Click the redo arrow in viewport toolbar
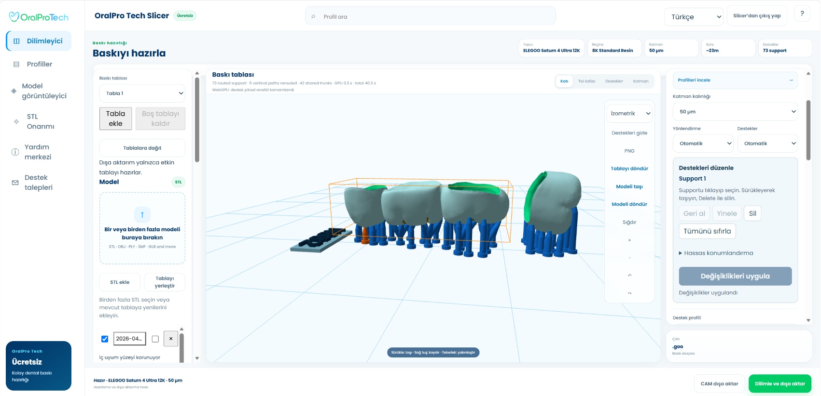Screen dimensions: 821x396 (629, 293)
